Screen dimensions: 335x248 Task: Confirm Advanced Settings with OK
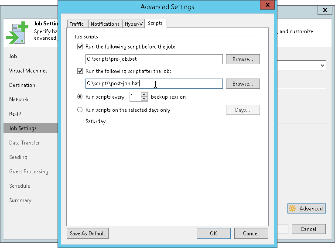pyautogui.click(x=213, y=234)
